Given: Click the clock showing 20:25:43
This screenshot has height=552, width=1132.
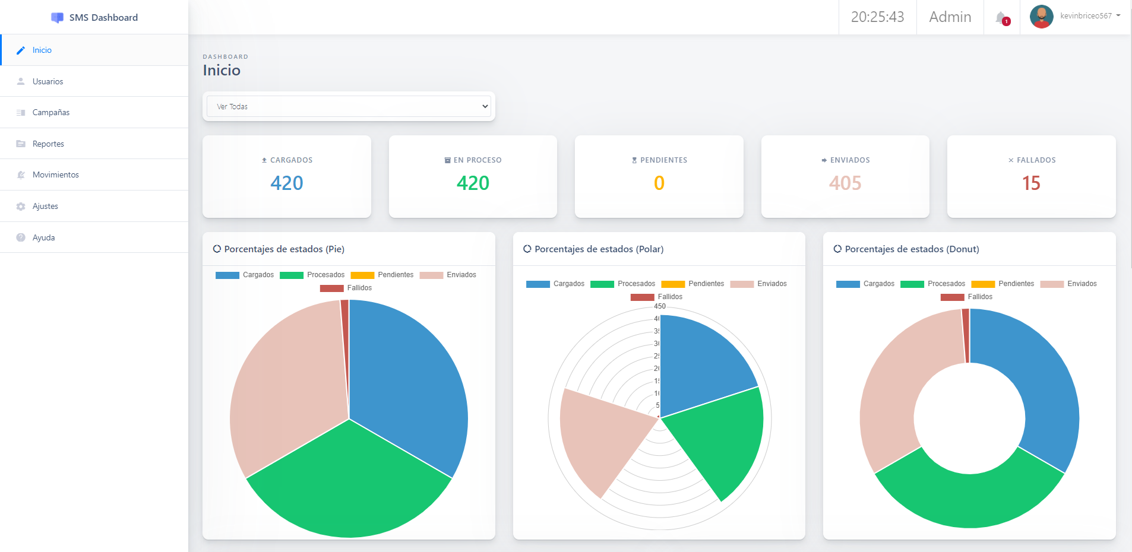Looking at the screenshot, I should coord(878,17).
